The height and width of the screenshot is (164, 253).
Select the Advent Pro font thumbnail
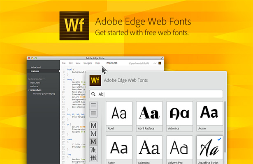pyautogui.click(x=179, y=150)
